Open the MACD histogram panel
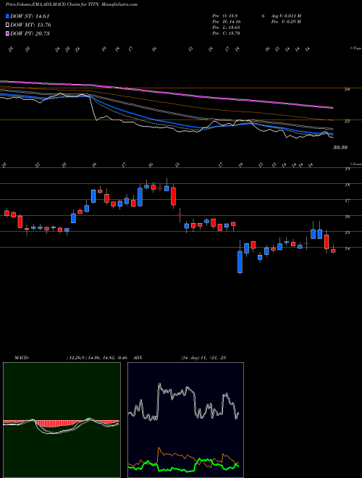This screenshot has width=362, height=478. pyautogui.click(x=62, y=420)
